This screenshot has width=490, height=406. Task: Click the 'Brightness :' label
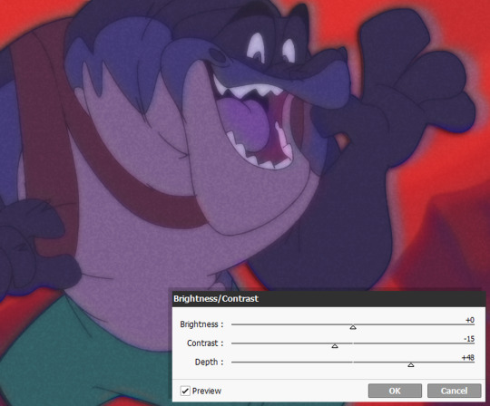tap(201, 324)
